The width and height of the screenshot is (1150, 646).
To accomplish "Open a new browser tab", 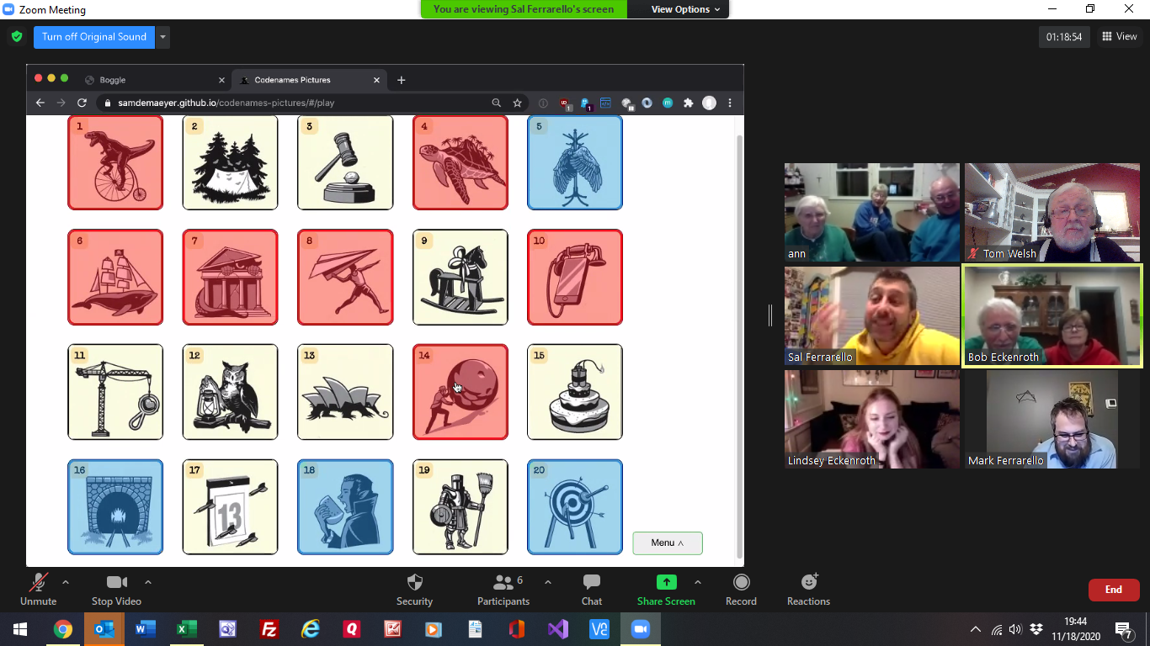I will pyautogui.click(x=402, y=80).
